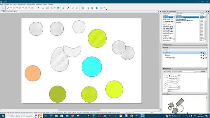This screenshot has height=118, width=210.
Task: Open the user account icon
Action: point(101,8)
